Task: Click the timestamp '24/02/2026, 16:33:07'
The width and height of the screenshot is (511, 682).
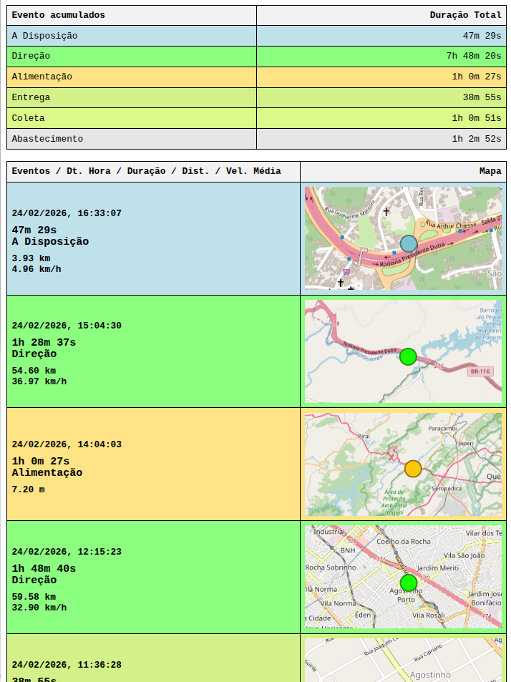Action: pos(67,213)
